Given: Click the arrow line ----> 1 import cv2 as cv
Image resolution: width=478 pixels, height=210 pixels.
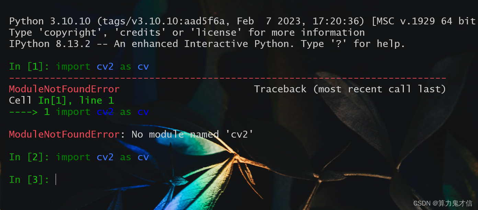Looking at the screenshot, I should [x=79, y=112].
